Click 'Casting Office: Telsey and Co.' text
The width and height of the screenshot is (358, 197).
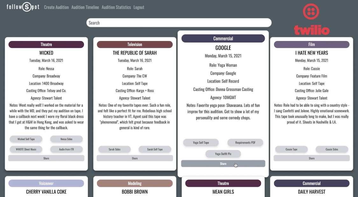[x=46, y=91]
